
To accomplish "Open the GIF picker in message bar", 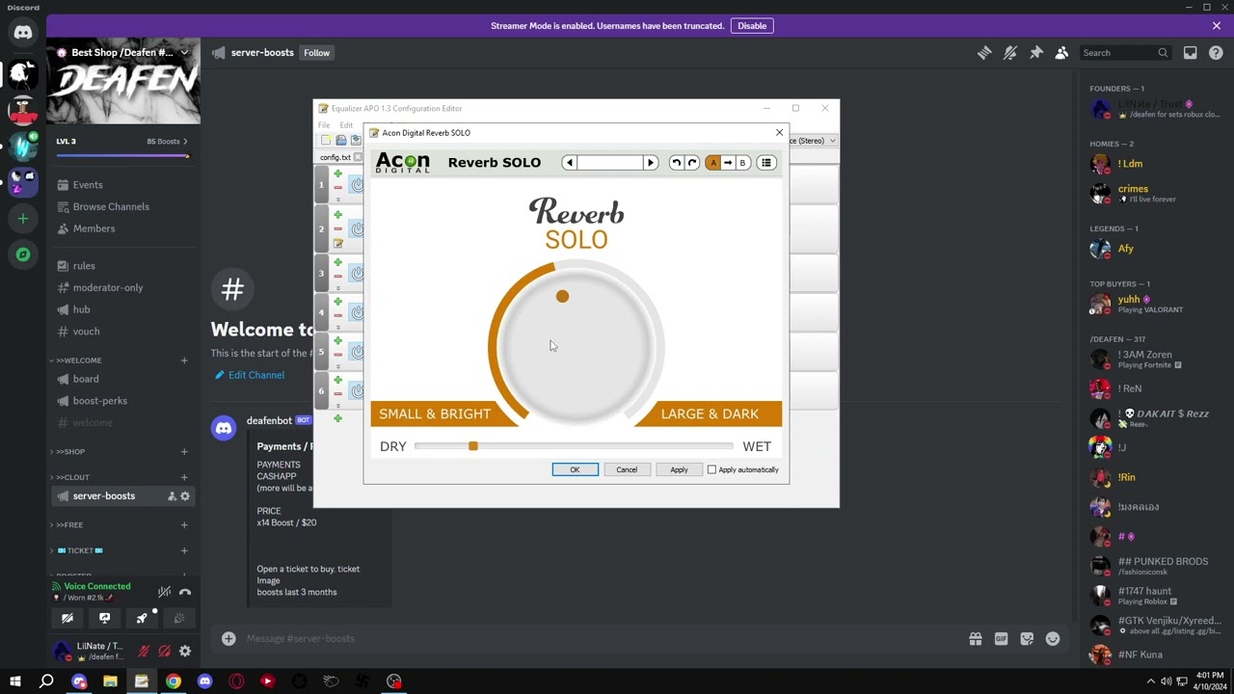I will click(x=1001, y=638).
